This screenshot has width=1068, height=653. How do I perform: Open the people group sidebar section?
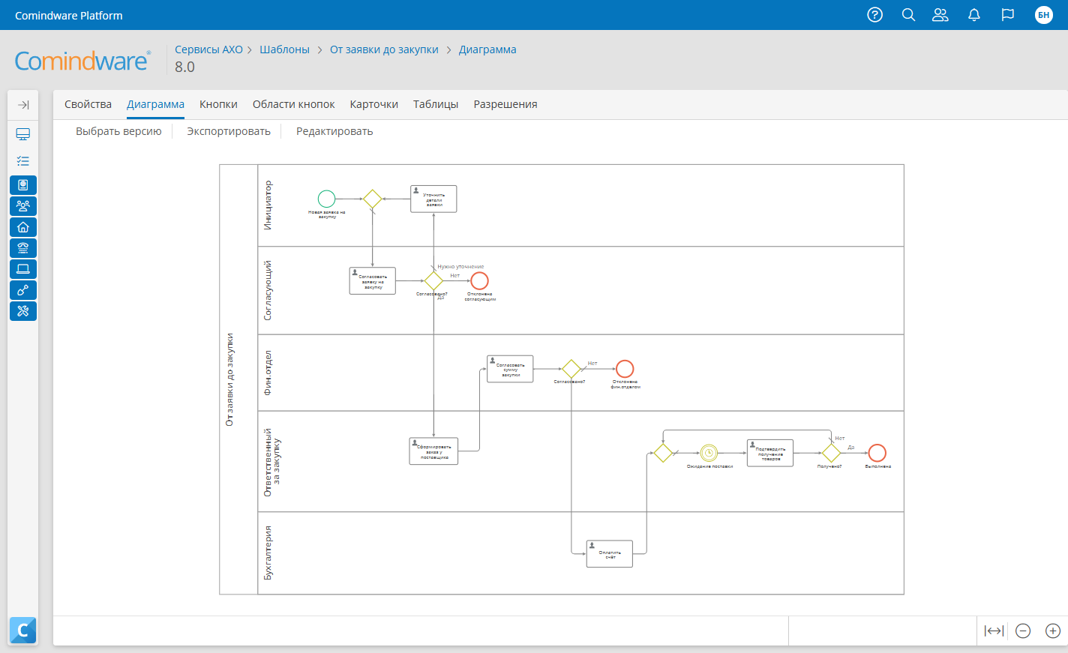tap(23, 206)
